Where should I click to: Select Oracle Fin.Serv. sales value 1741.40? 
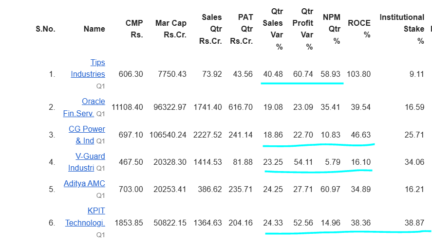point(207,107)
